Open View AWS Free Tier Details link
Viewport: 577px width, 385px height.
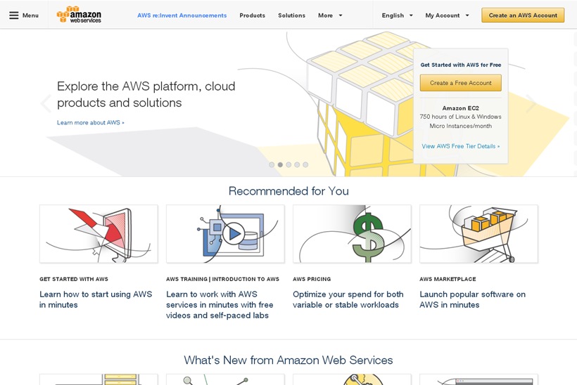coord(461,146)
